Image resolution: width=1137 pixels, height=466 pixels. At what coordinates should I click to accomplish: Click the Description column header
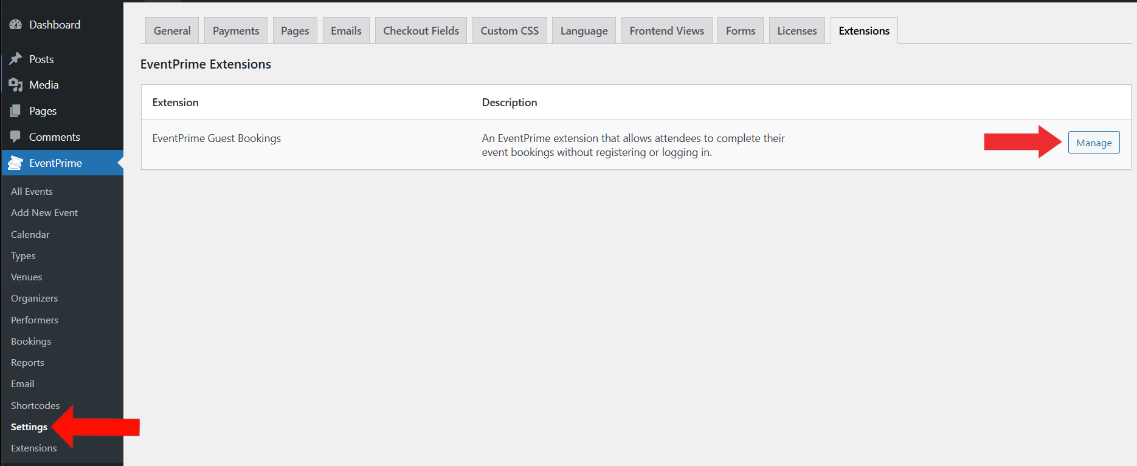click(510, 103)
